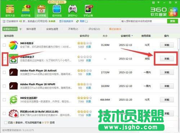Open the 软件升级 software upgrade icon

[x=26, y=11]
